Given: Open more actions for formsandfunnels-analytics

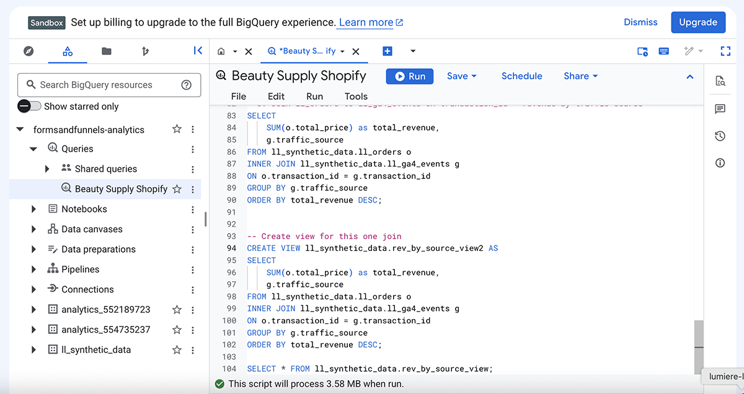Looking at the screenshot, I should coord(193,129).
